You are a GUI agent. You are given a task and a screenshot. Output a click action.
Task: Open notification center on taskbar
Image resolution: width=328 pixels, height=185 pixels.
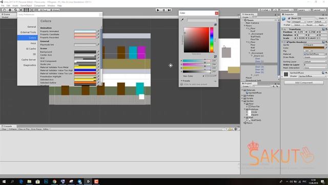point(323,181)
